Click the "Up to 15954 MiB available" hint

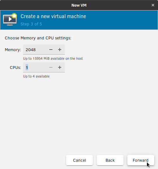(x=53, y=58)
